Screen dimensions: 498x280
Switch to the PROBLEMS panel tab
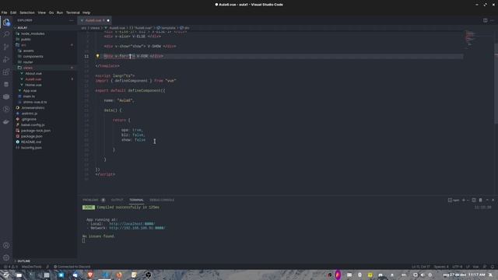pos(90,200)
